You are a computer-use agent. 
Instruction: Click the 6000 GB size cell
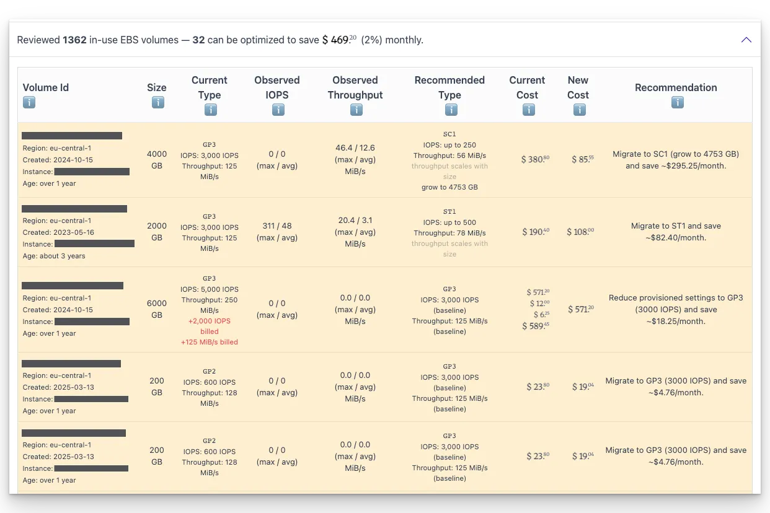157,309
